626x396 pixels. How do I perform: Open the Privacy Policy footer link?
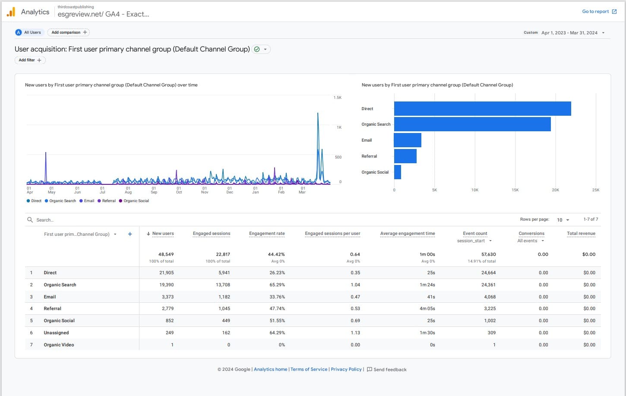[346, 369]
